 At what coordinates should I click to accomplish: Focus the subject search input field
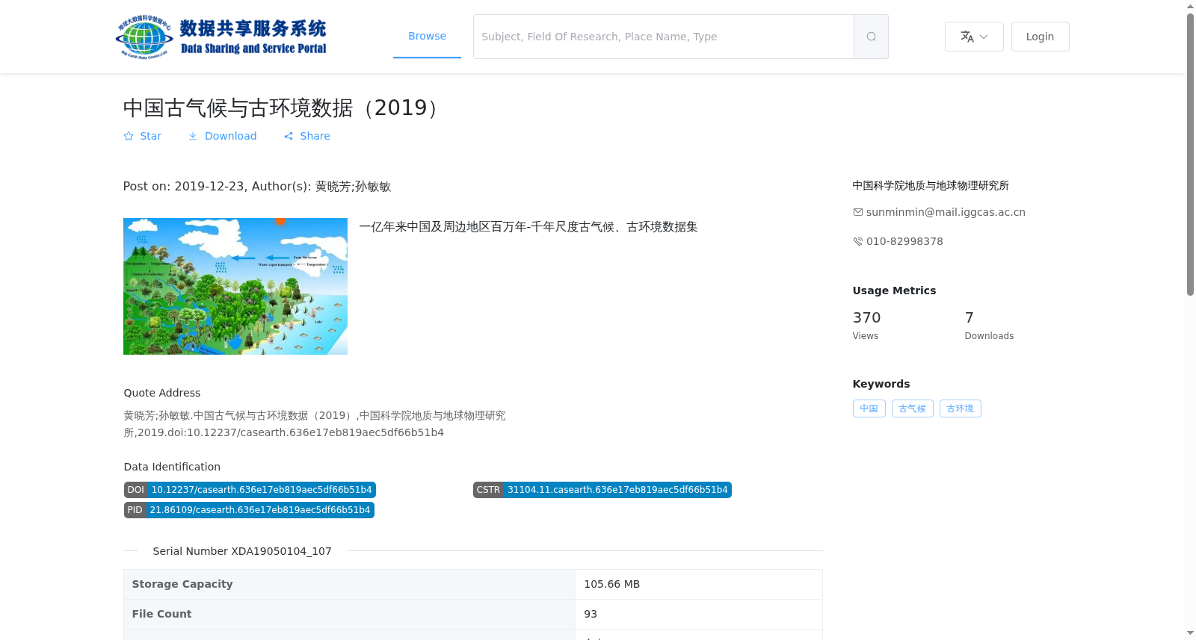(x=664, y=37)
